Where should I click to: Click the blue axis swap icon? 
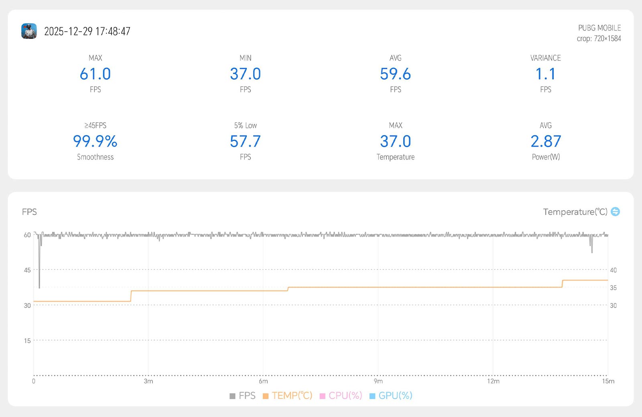click(x=615, y=212)
